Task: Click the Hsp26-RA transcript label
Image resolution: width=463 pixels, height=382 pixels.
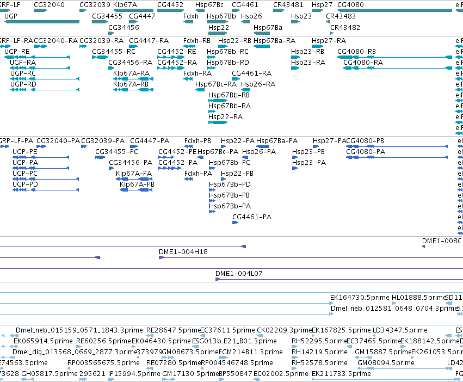Action: (x=258, y=84)
